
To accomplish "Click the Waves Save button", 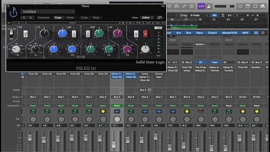I will point(157,23).
